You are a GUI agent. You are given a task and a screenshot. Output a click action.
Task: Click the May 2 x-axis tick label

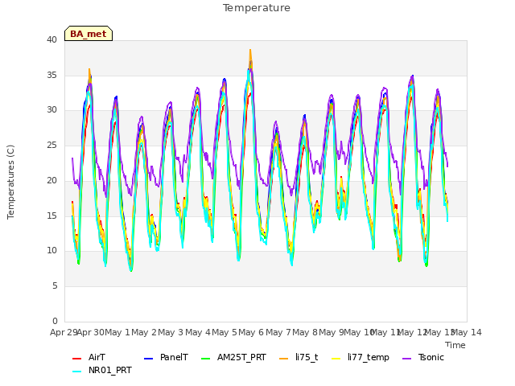pos(144,332)
